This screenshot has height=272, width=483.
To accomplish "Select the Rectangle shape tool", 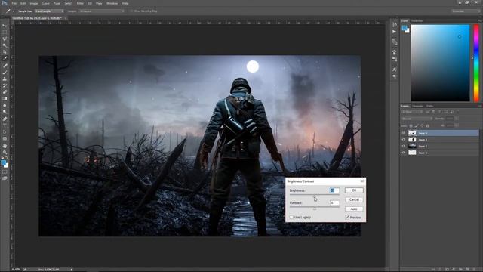I will click(5, 139).
